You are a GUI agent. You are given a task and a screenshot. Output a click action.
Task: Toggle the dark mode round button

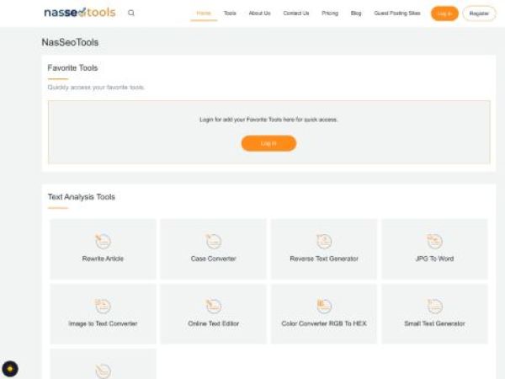(x=10, y=369)
